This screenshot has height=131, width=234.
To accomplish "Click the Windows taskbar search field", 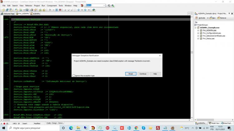I will click(x=33, y=128).
